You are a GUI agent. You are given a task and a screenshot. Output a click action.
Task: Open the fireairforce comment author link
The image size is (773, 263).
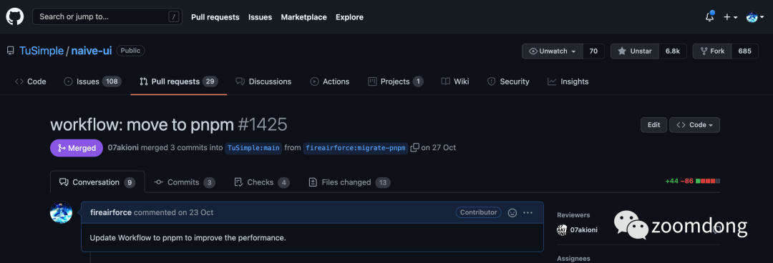(x=111, y=213)
